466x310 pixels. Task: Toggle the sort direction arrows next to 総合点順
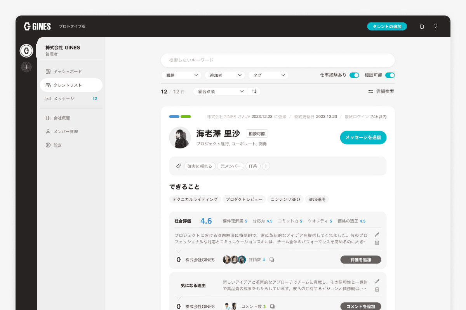click(254, 91)
